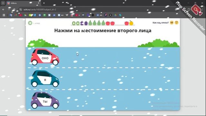Click the teal car labeled Я
Viewport: 206px width, 116px height.
pos(45,79)
